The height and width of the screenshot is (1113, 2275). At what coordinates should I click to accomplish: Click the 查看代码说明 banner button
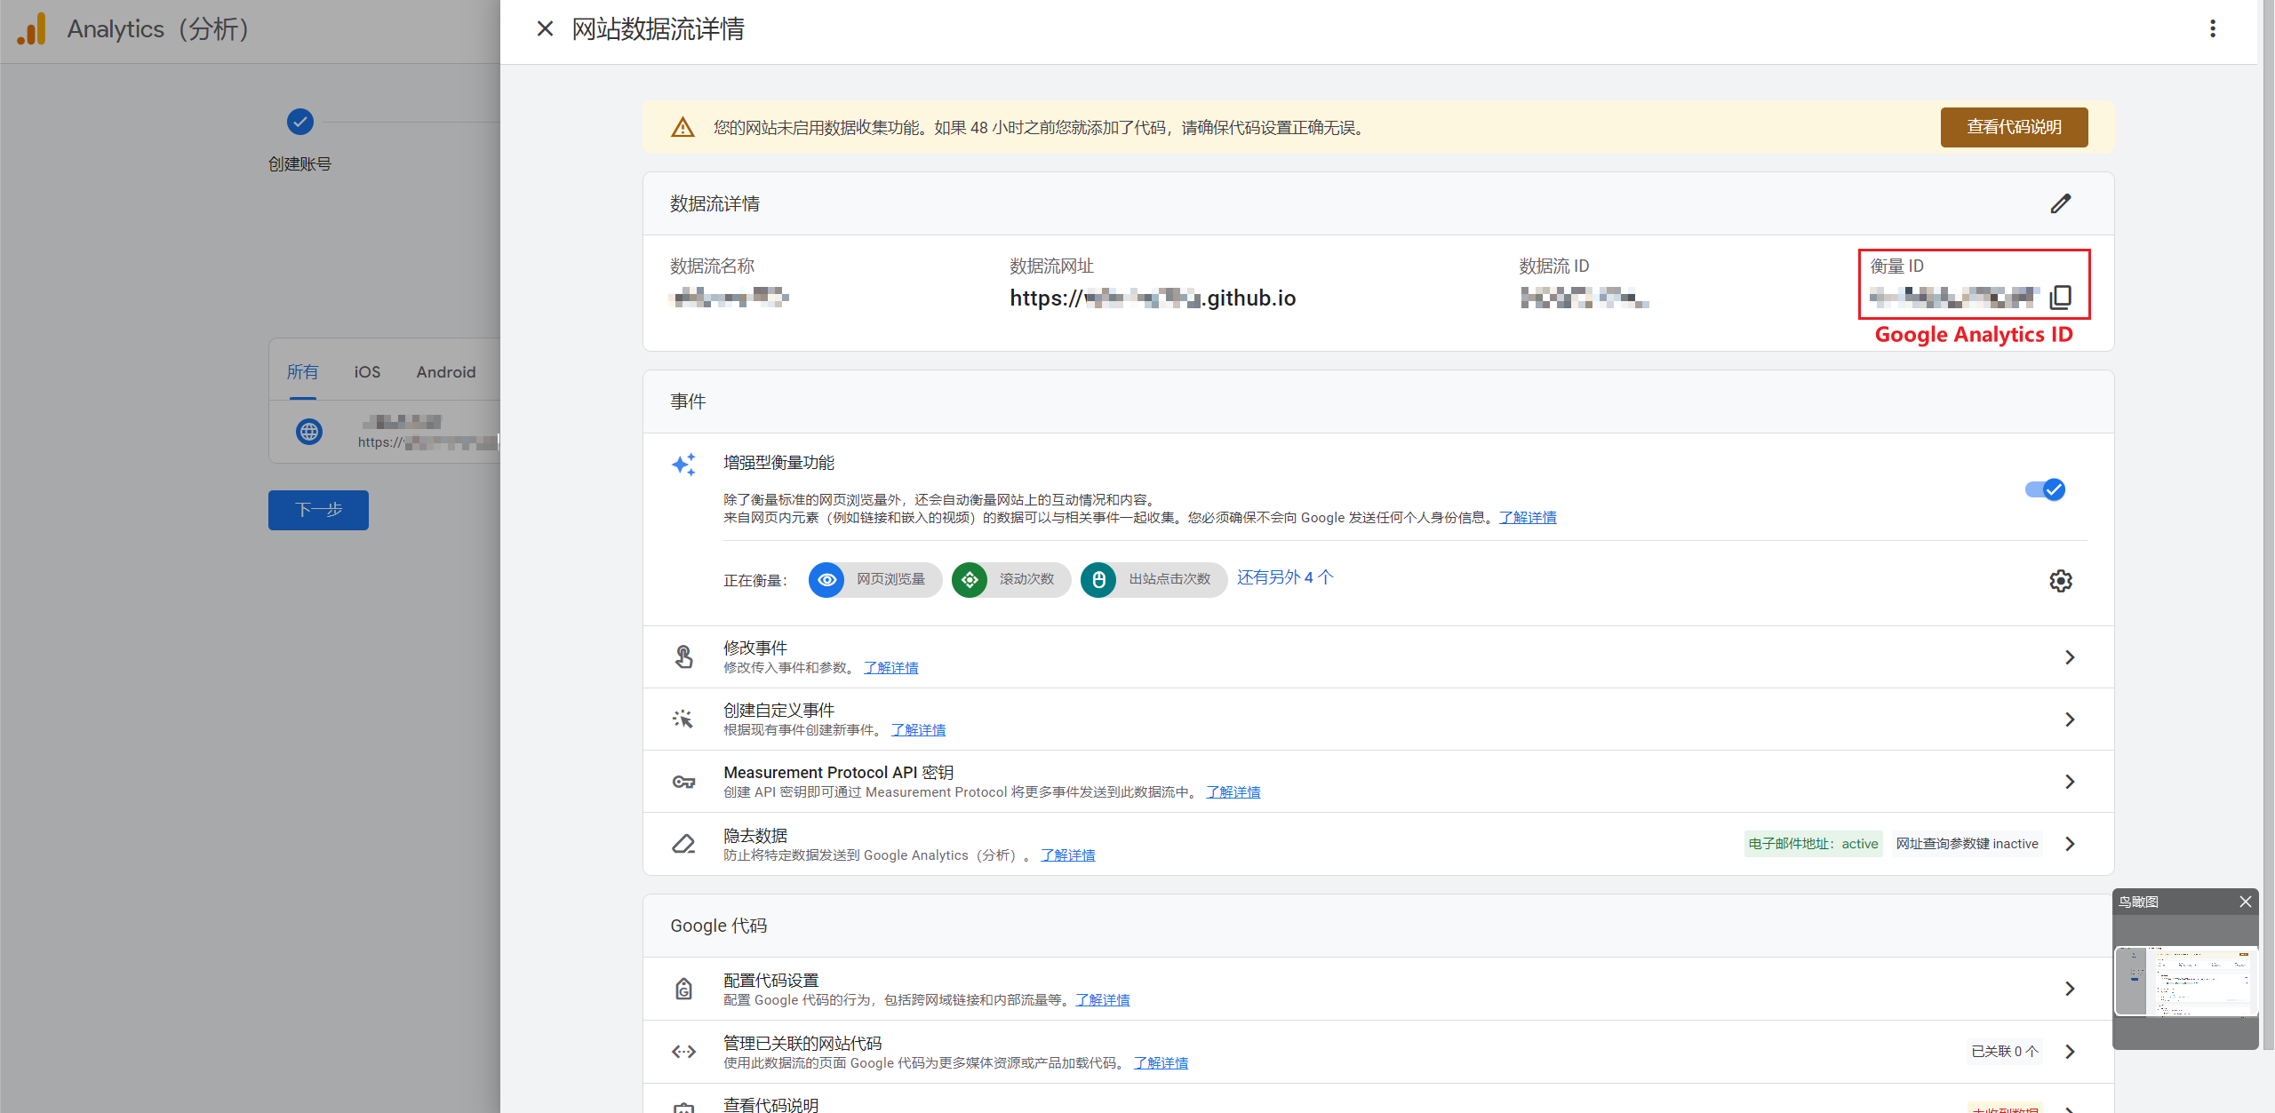(x=2013, y=127)
